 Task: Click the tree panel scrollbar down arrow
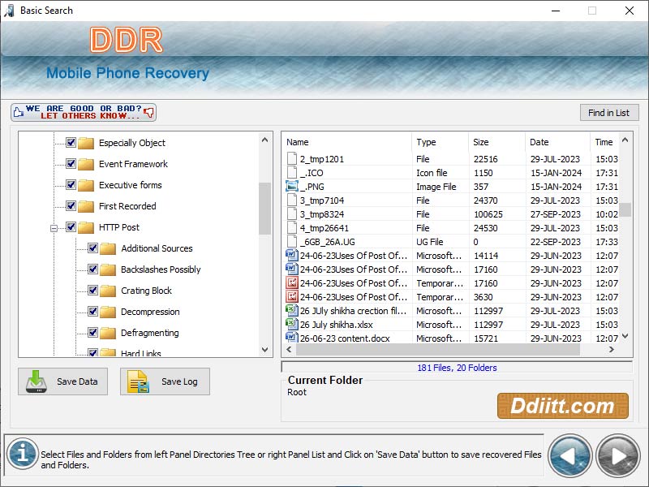pos(265,351)
